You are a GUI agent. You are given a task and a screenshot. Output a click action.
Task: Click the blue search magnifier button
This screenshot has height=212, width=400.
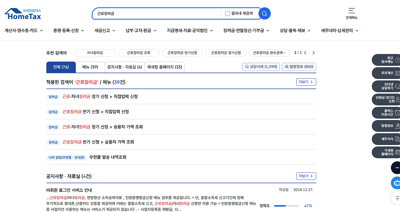tap(264, 13)
